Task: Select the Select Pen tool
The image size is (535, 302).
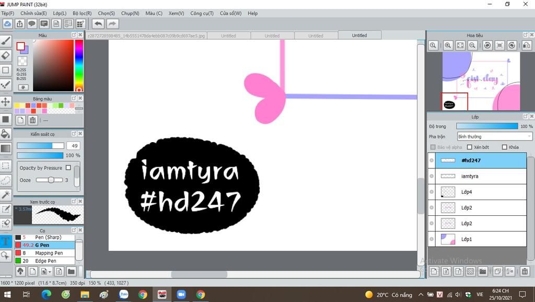Action: click(6, 209)
